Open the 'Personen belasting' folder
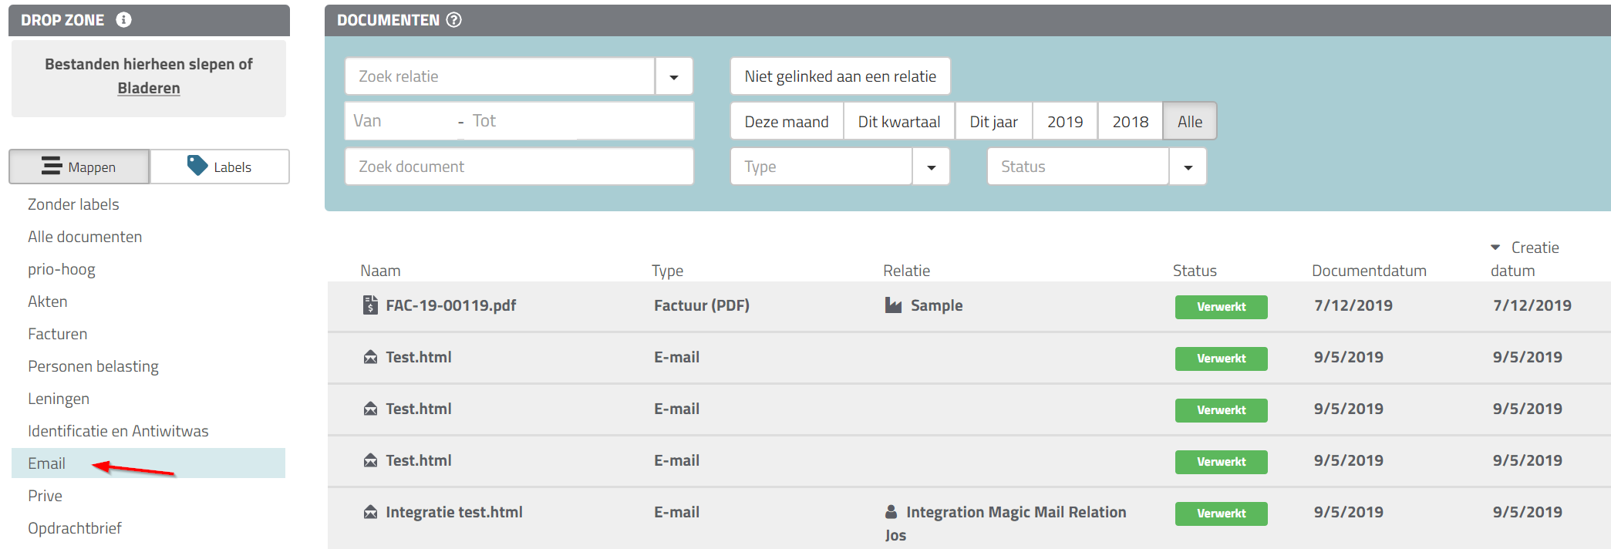Viewport: 1611px width, 549px height. [x=93, y=366]
